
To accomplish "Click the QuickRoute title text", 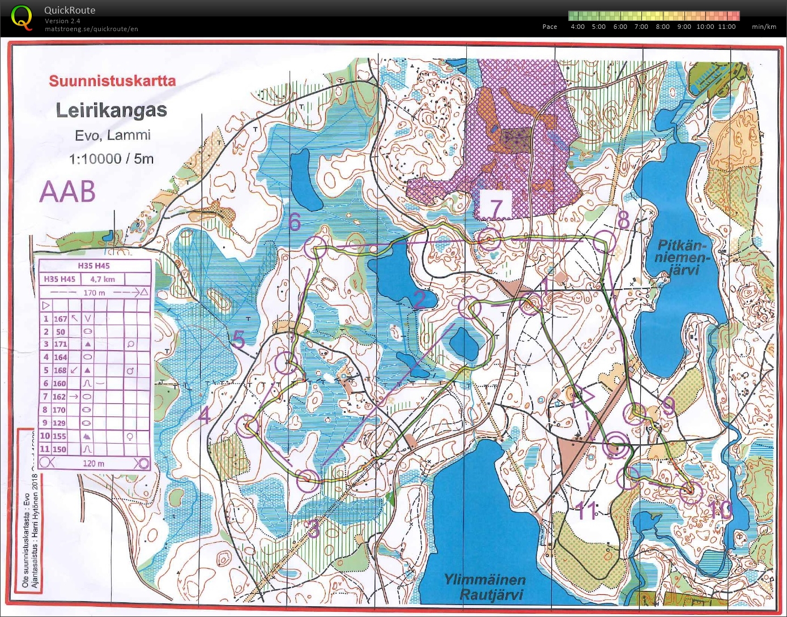I will [70, 10].
